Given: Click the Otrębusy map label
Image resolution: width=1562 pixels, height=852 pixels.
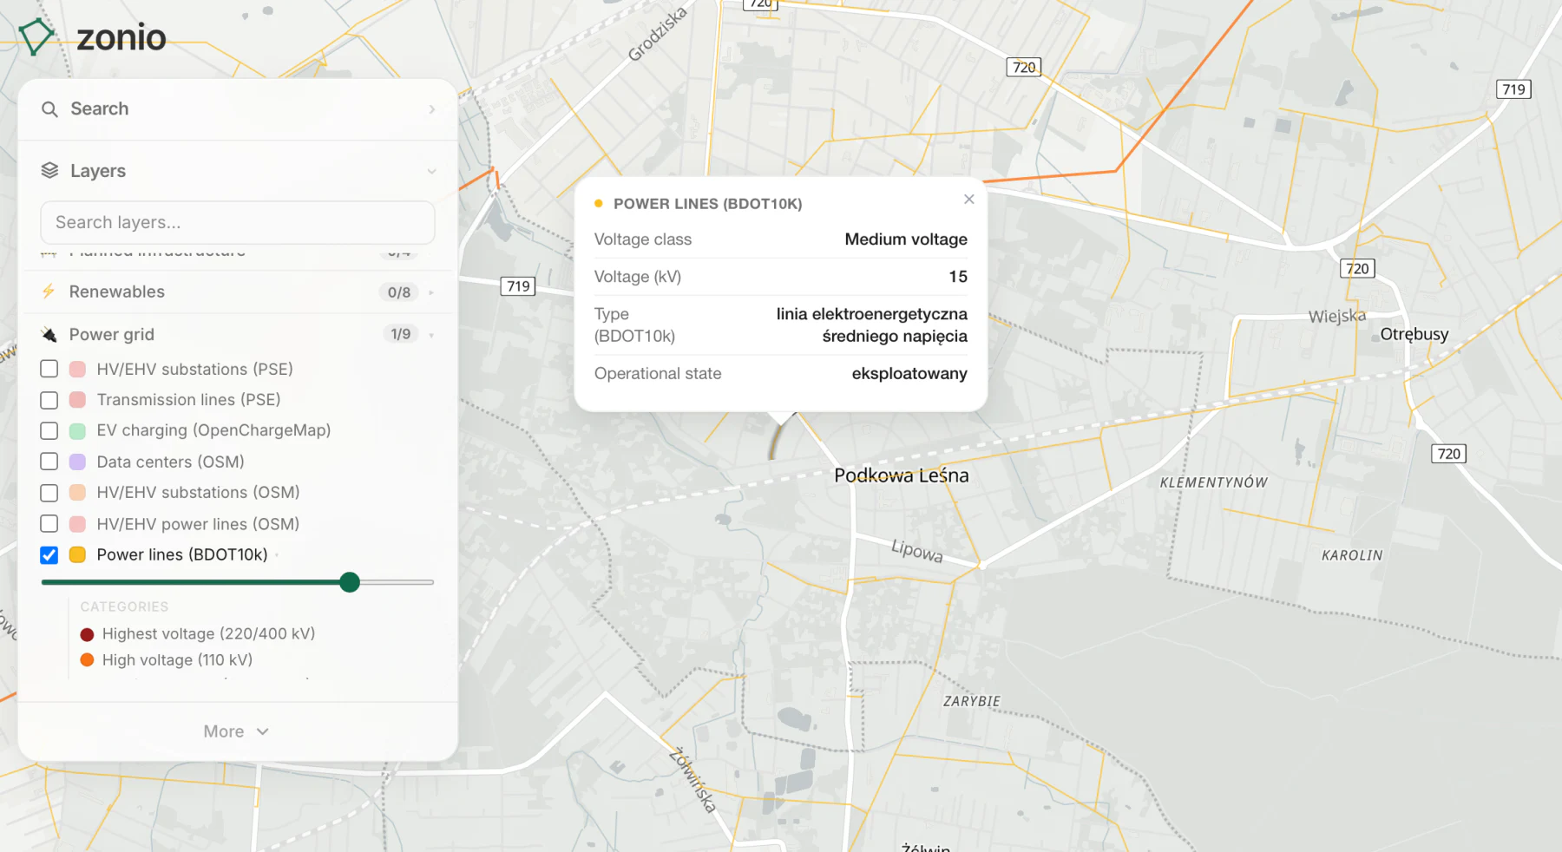Looking at the screenshot, I should point(1414,334).
